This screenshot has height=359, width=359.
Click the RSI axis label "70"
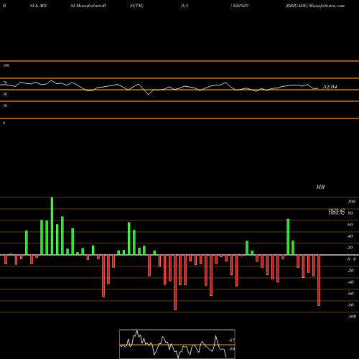tap(5, 83)
